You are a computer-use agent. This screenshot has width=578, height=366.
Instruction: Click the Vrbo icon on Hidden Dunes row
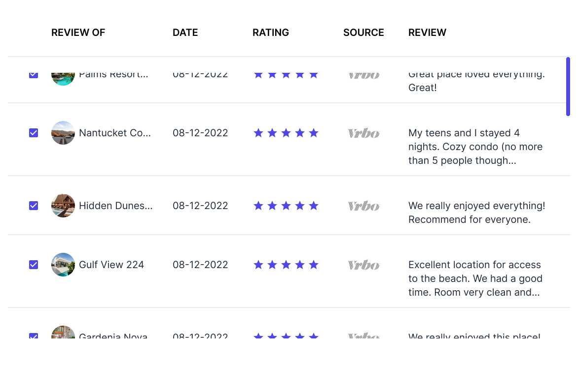pyautogui.click(x=363, y=206)
